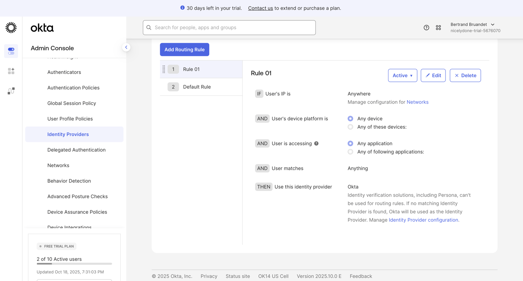This screenshot has width=523, height=281.
Task: Open the toggle-style admin icon in left rail
Action: tap(11, 51)
